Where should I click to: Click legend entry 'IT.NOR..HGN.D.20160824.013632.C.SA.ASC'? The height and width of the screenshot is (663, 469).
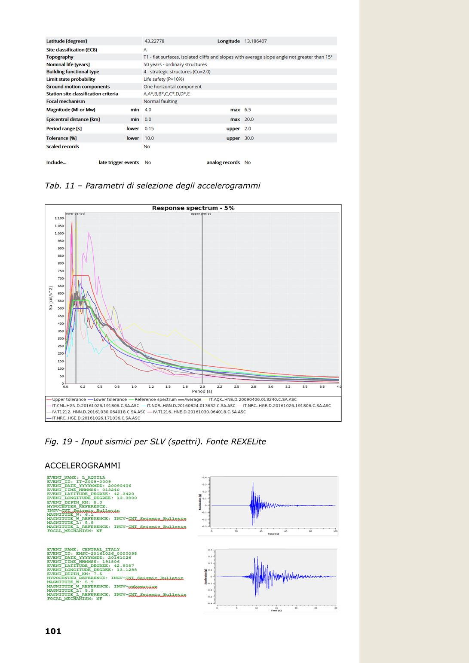[x=188, y=406]
